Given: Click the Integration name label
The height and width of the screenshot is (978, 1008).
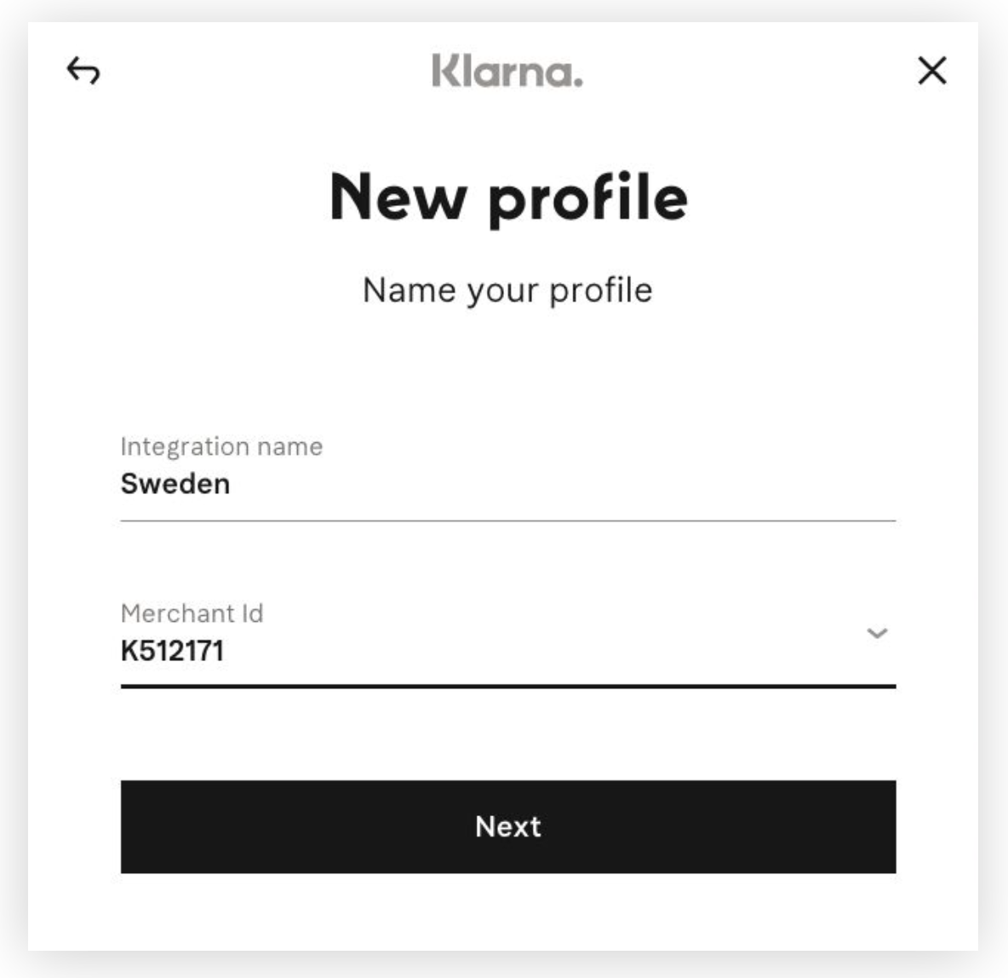Looking at the screenshot, I should click(x=222, y=445).
